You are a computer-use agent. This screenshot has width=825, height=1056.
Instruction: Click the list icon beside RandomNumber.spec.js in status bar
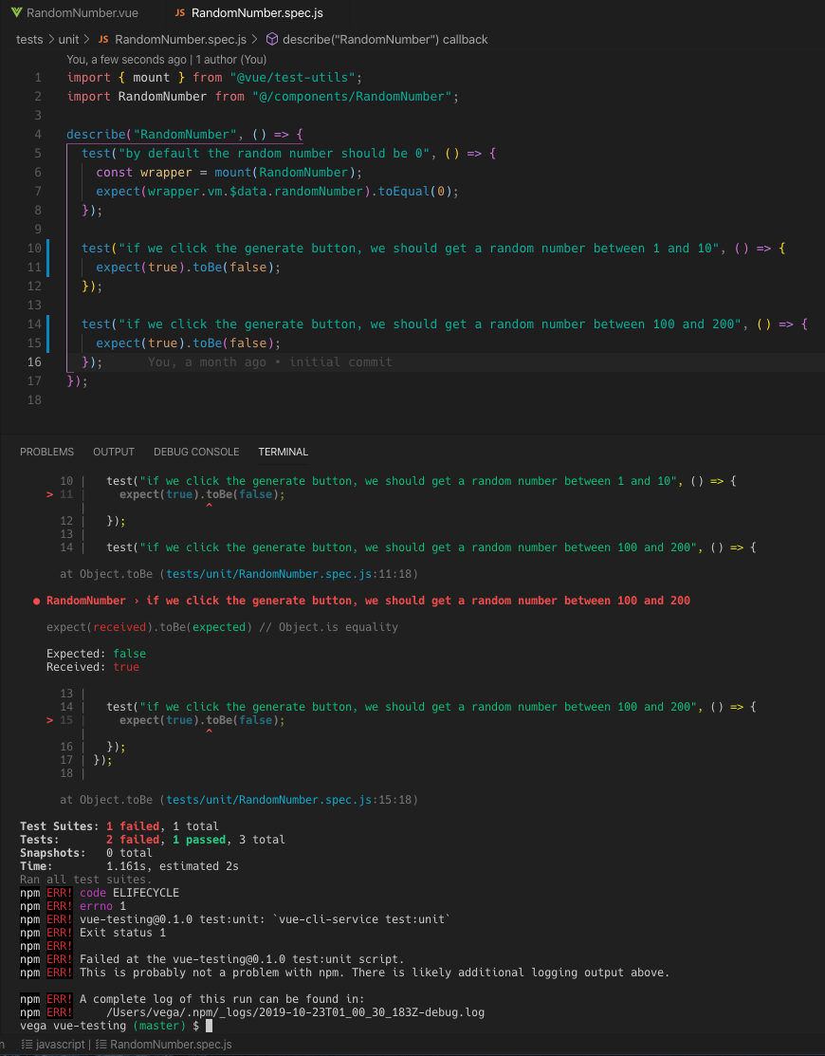click(101, 1045)
